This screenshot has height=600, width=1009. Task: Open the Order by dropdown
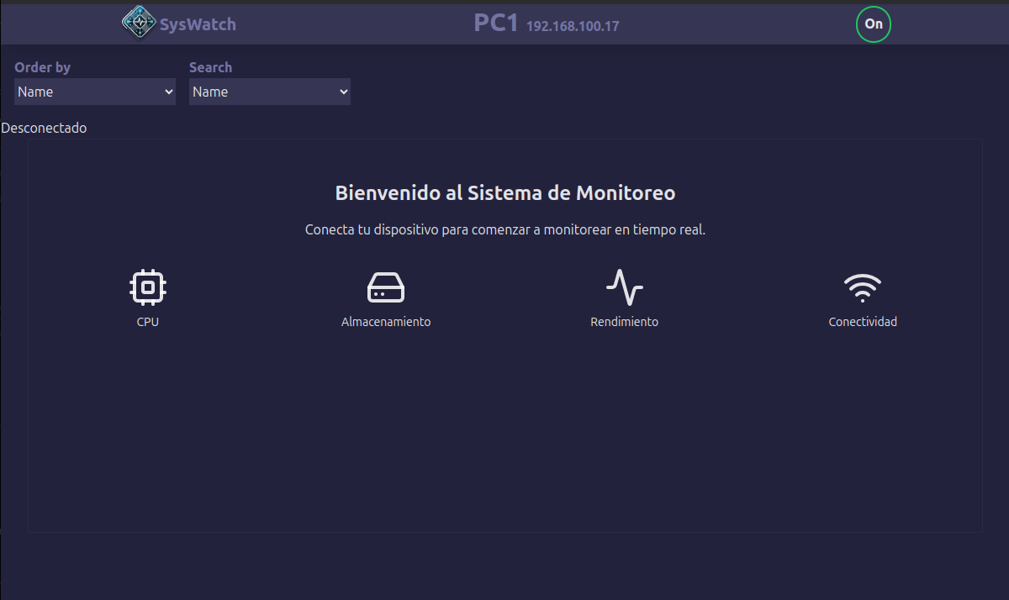(x=95, y=92)
